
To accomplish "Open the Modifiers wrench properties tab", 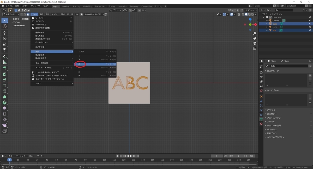I will [261, 101].
